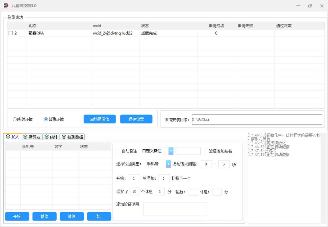This screenshot has height=227, width=328.
Task: Open the 自定义备注 dropdown
Action: pos(154,151)
